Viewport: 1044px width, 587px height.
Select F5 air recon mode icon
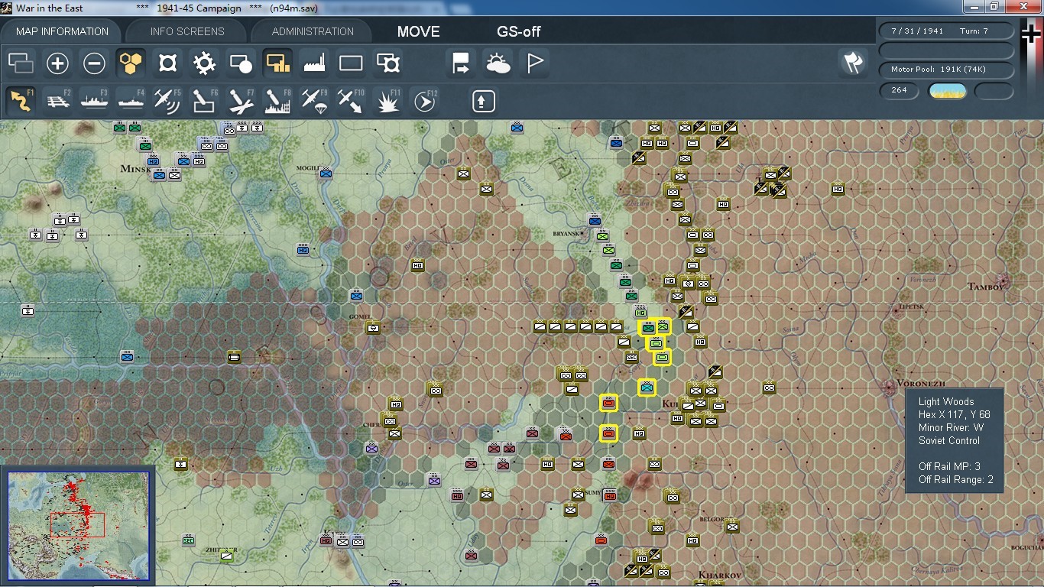167,101
